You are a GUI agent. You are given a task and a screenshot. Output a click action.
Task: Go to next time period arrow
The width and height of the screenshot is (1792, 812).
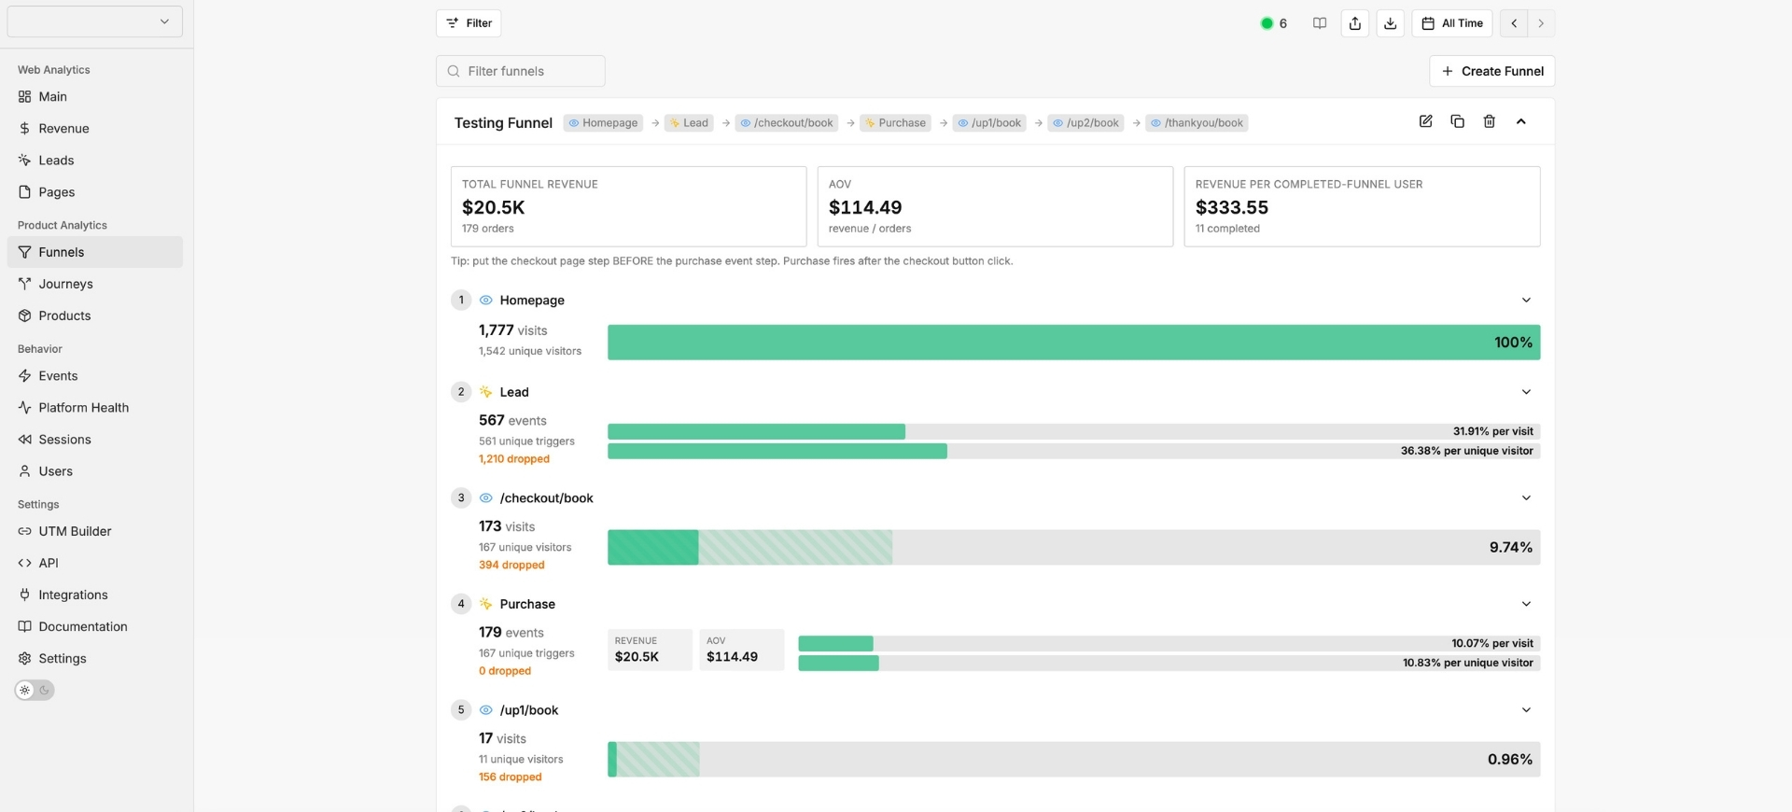pyautogui.click(x=1541, y=23)
